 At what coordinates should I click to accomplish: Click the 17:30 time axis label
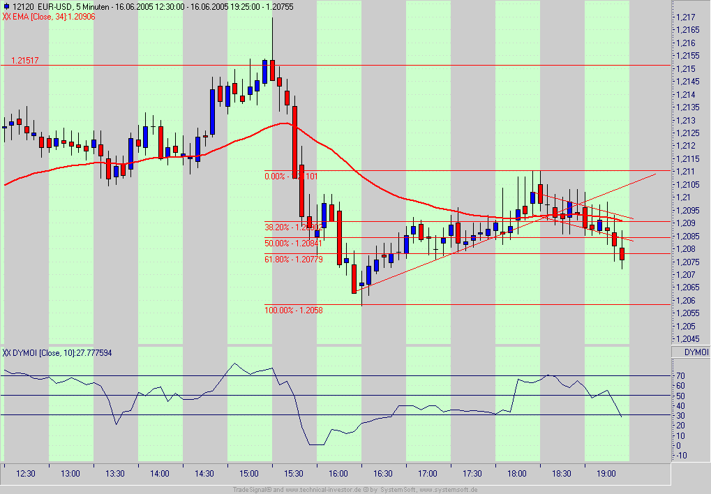pyautogui.click(x=472, y=474)
